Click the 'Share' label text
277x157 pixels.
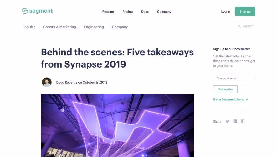click(217, 121)
